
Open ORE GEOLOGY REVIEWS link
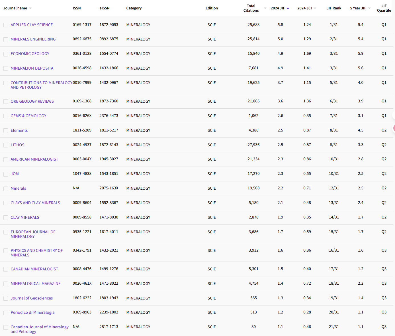[x=32, y=101]
